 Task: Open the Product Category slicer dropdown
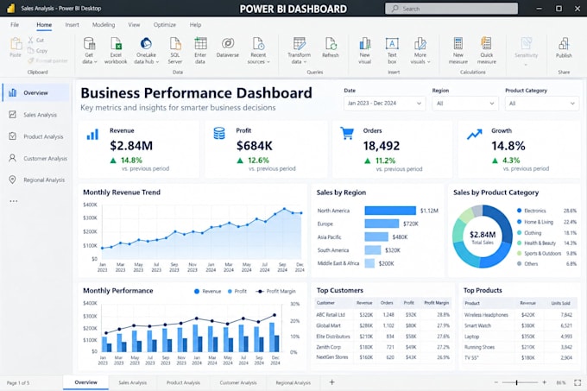click(x=542, y=104)
